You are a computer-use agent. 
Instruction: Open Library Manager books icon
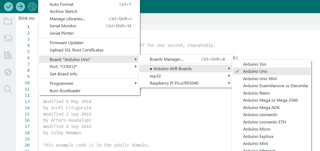pyautogui.click(x=8, y=55)
